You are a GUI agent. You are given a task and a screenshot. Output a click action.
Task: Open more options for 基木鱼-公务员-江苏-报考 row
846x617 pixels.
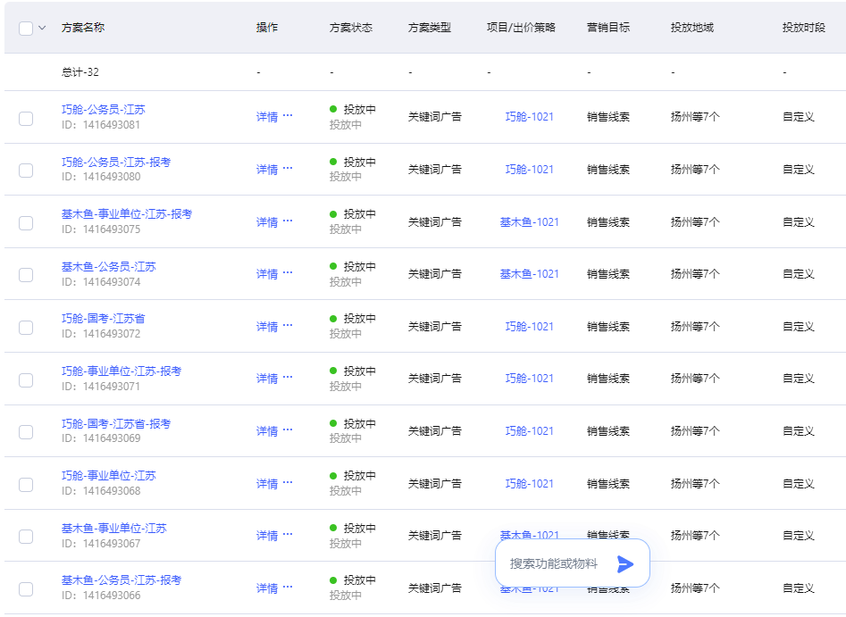[288, 588]
